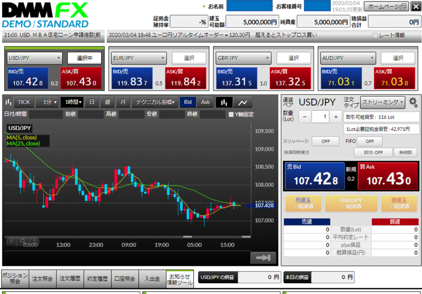The height and width of the screenshot is (294, 422).
Task: Open the order settings gear icon
Action: [x=413, y=102]
